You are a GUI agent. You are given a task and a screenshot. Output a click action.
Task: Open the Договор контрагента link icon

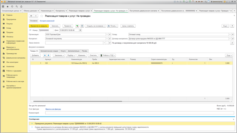pyautogui.click(x=233, y=39)
